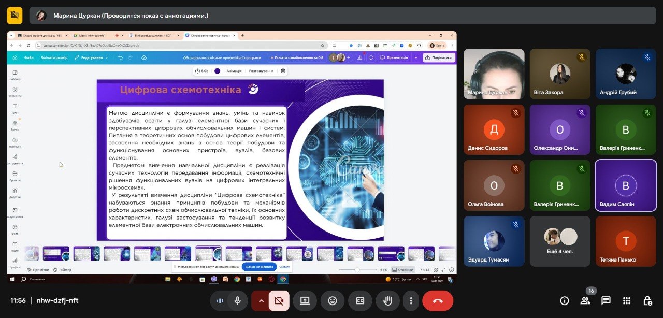
Task: Click the present screen icon
Action: (x=305, y=300)
